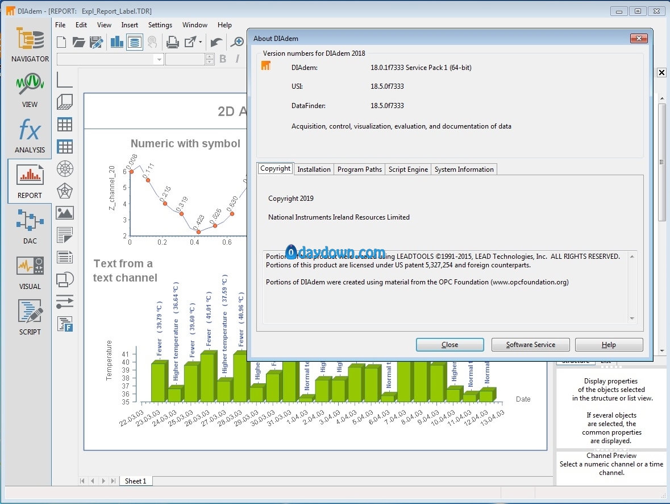Image resolution: width=670 pixels, height=504 pixels.
Task: Insert a 2D axis system
Action: pos(65,80)
